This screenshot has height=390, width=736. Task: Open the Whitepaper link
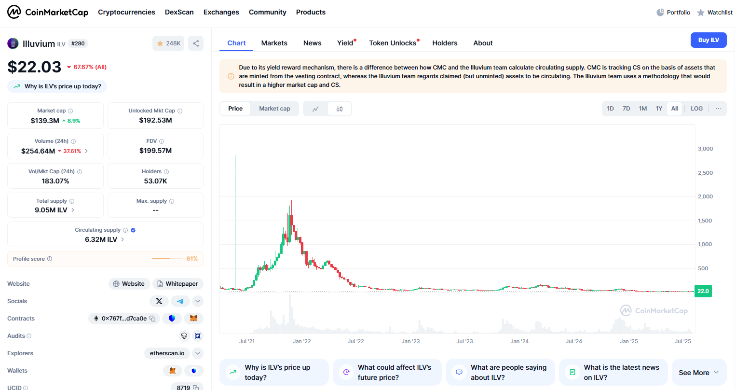pyautogui.click(x=178, y=284)
